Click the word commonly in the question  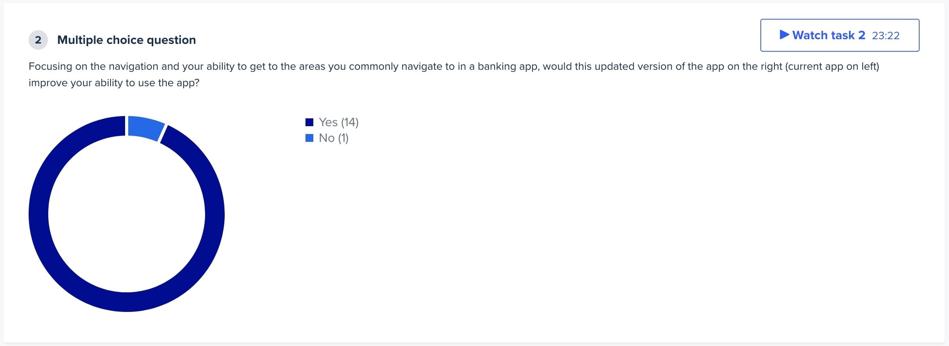click(x=373, y=66)
